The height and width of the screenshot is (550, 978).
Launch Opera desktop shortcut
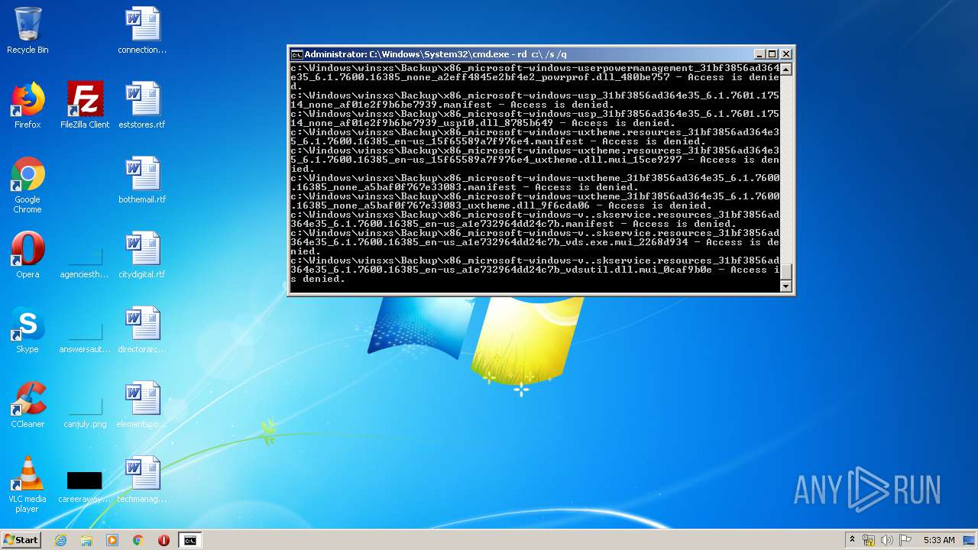pos(28,255)
